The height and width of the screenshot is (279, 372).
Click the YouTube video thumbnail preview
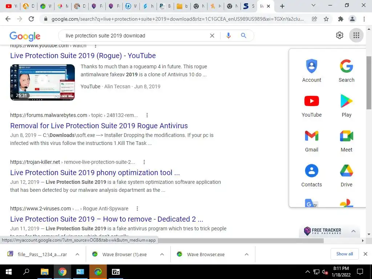point(43,82)
